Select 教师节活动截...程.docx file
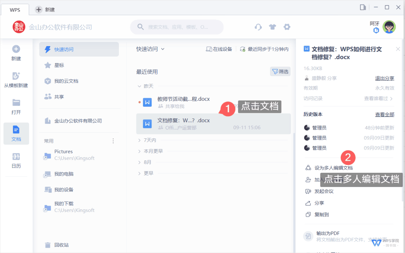This screenshot has width=405, height=253. (x=213, y=102)
